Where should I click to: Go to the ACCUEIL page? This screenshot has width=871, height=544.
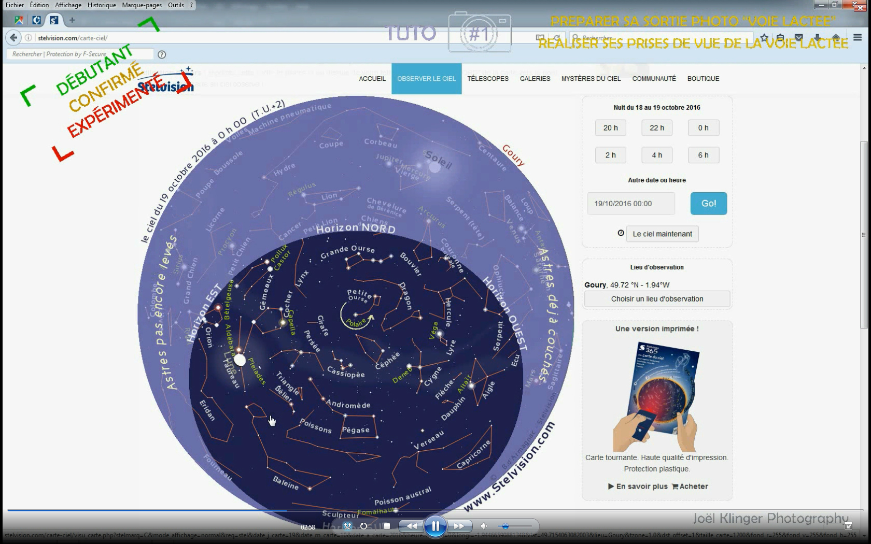coord(372,79)
